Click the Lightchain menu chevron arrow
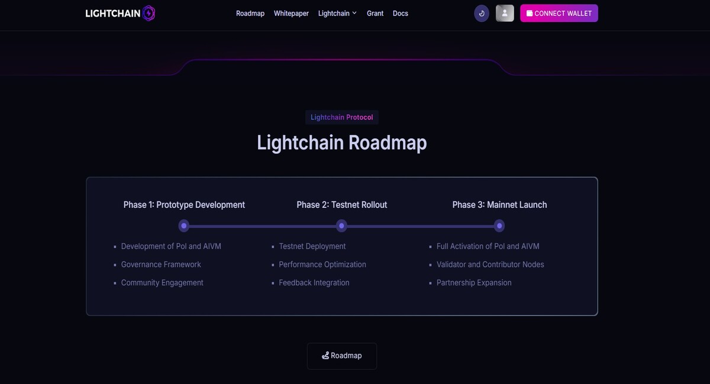710x384 pixels. [x=354, y=13]
